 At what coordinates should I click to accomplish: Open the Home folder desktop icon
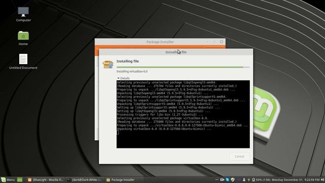pyautogui.click(x=23, y=38)
